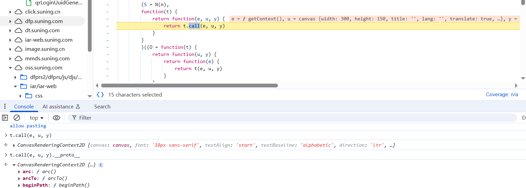Expand iar-web.suning.com tree node

coord(11,40)
